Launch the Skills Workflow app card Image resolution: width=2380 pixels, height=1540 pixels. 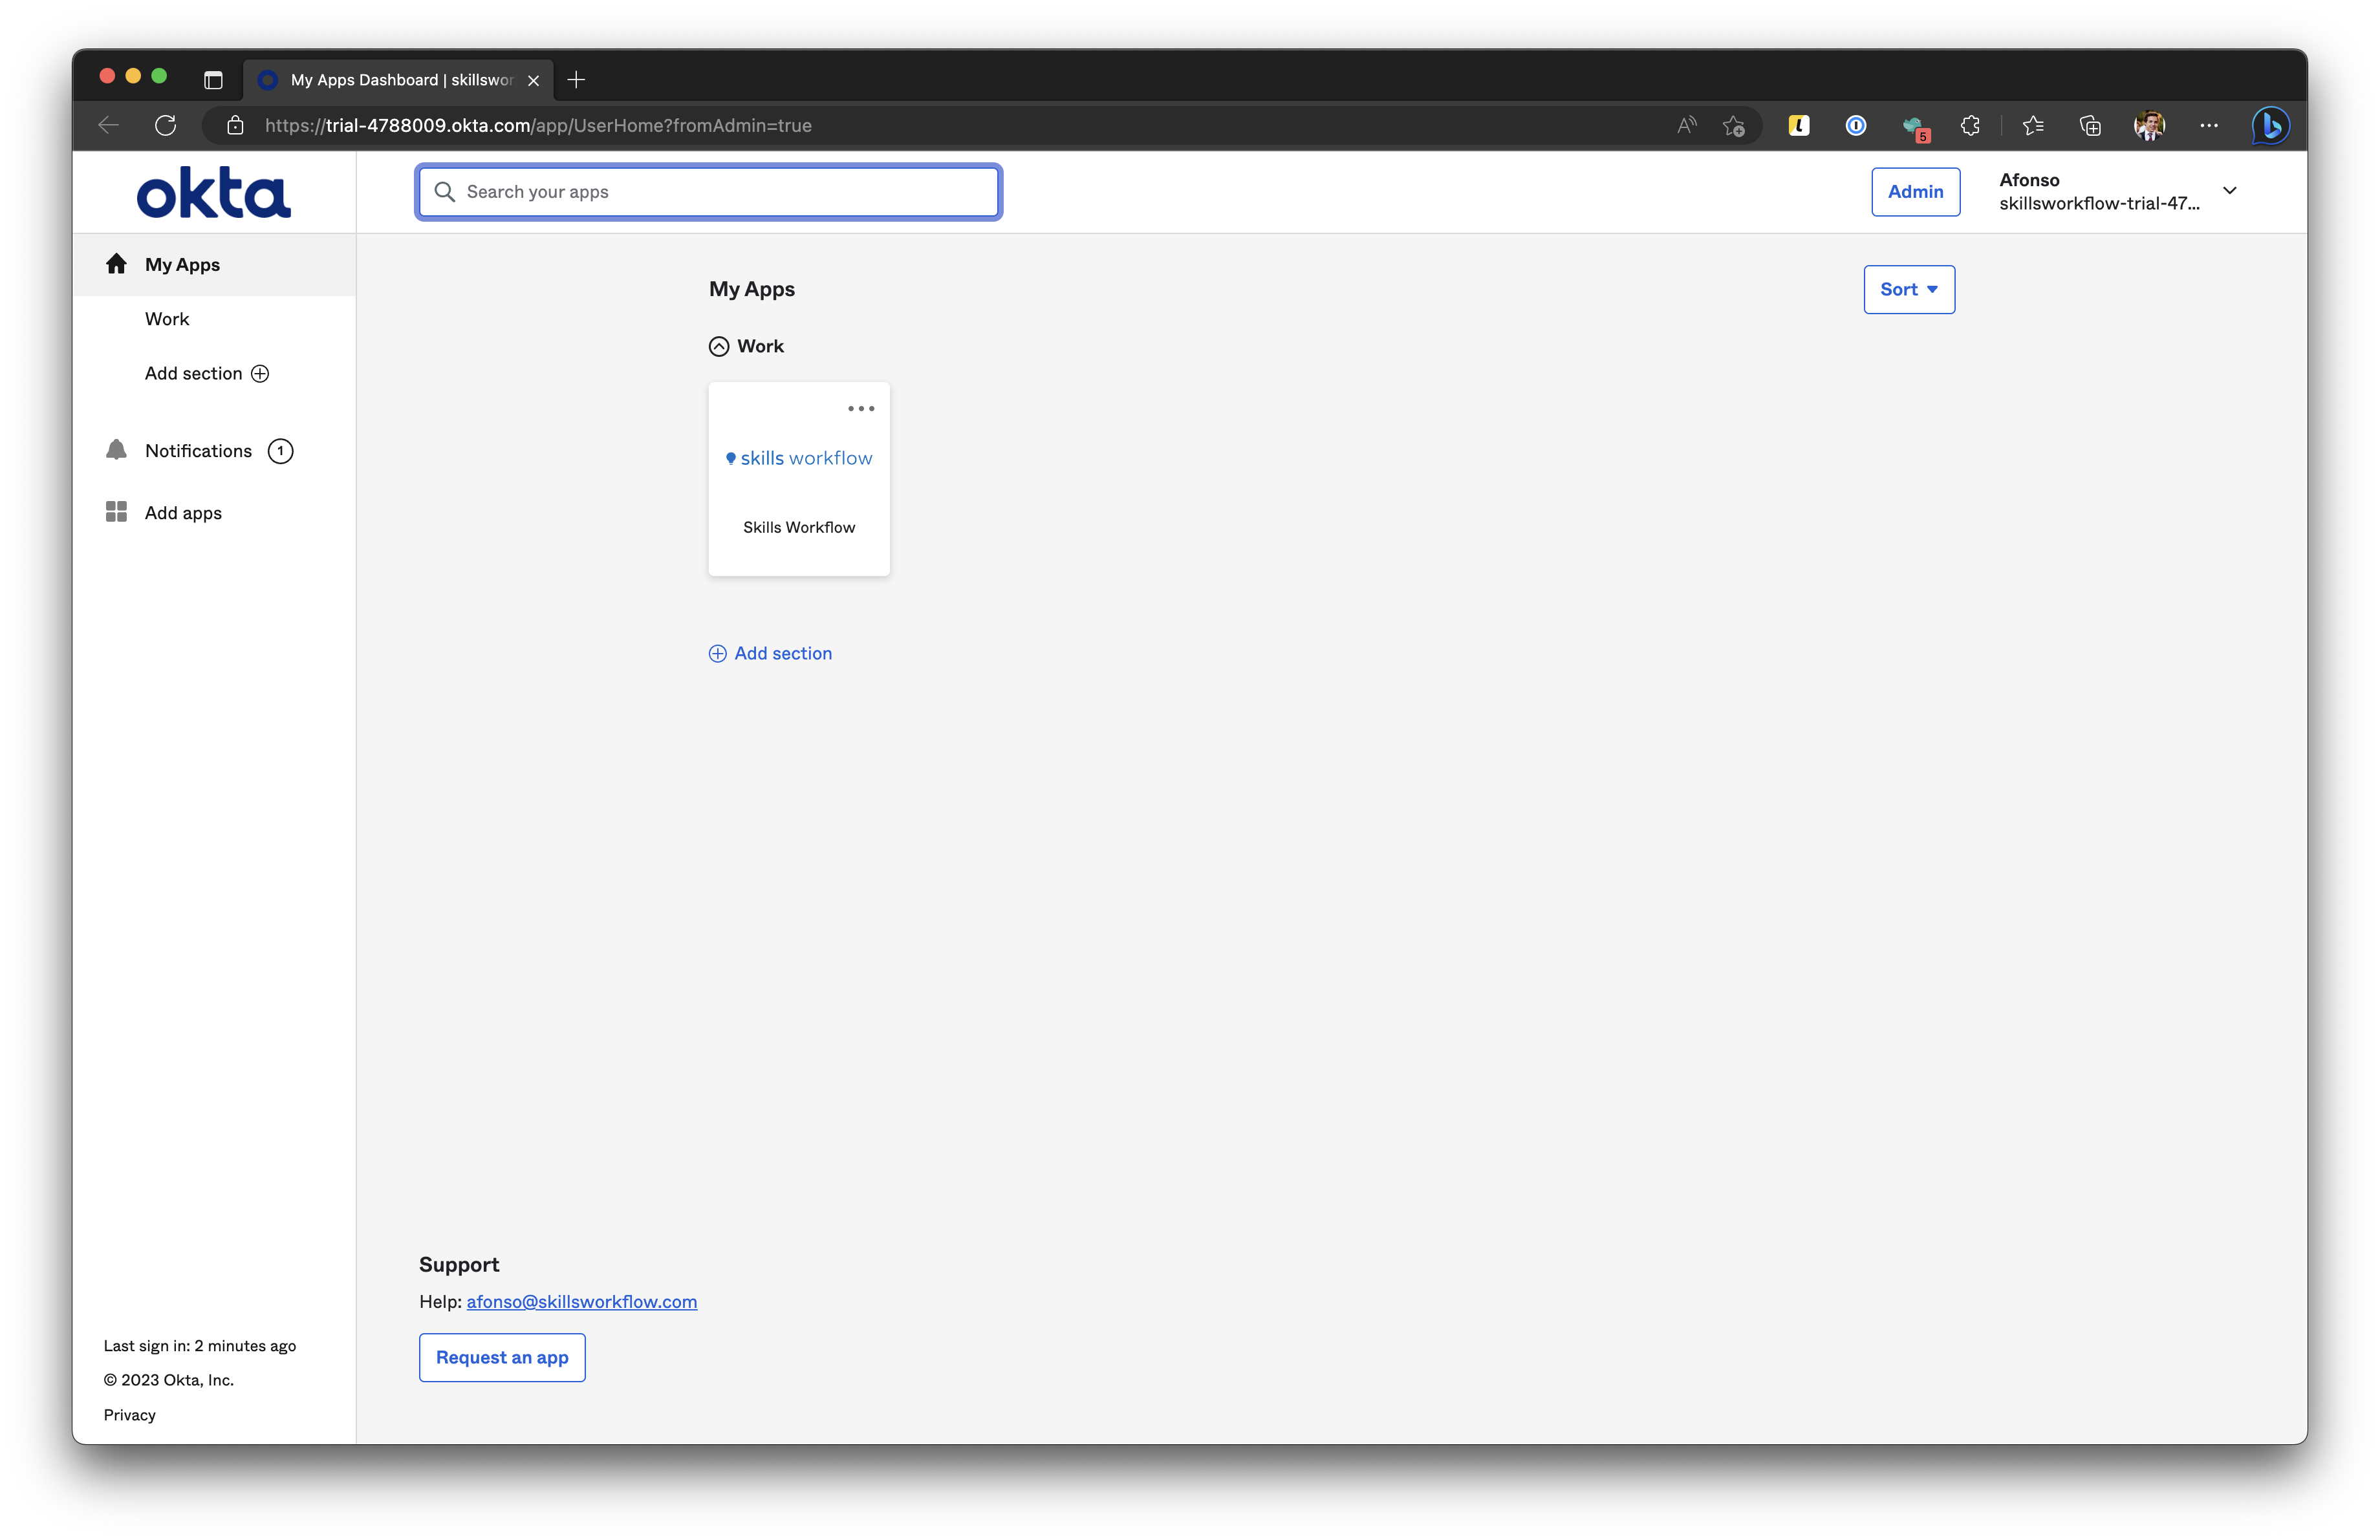point(799,478)
